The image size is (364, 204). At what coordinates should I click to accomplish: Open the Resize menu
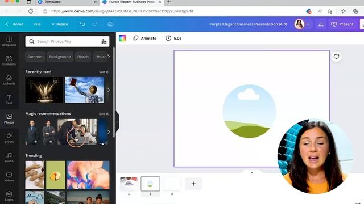(x=60, y=24)
